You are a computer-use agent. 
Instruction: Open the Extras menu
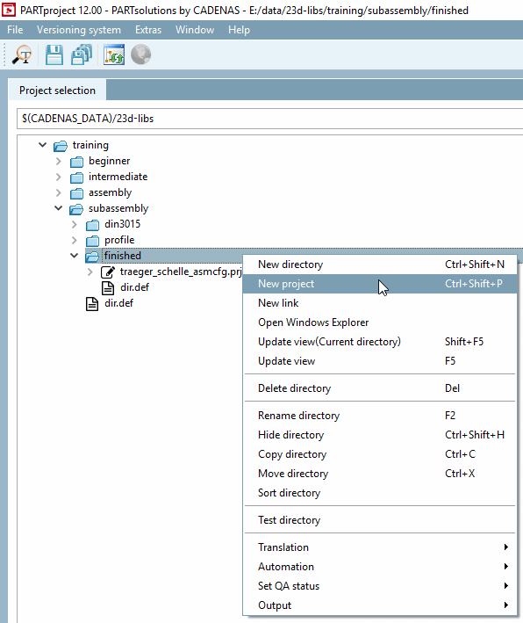pos(148,30)
